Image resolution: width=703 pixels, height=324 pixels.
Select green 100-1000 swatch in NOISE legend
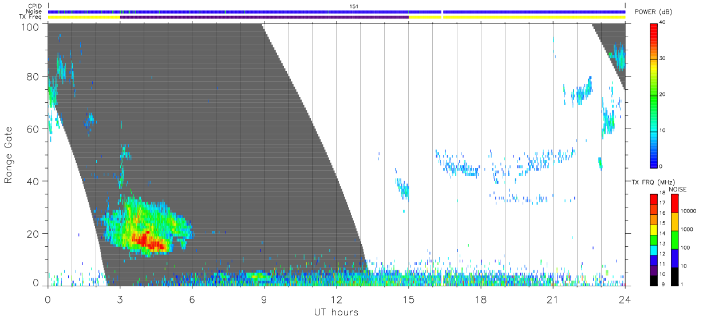675,239
